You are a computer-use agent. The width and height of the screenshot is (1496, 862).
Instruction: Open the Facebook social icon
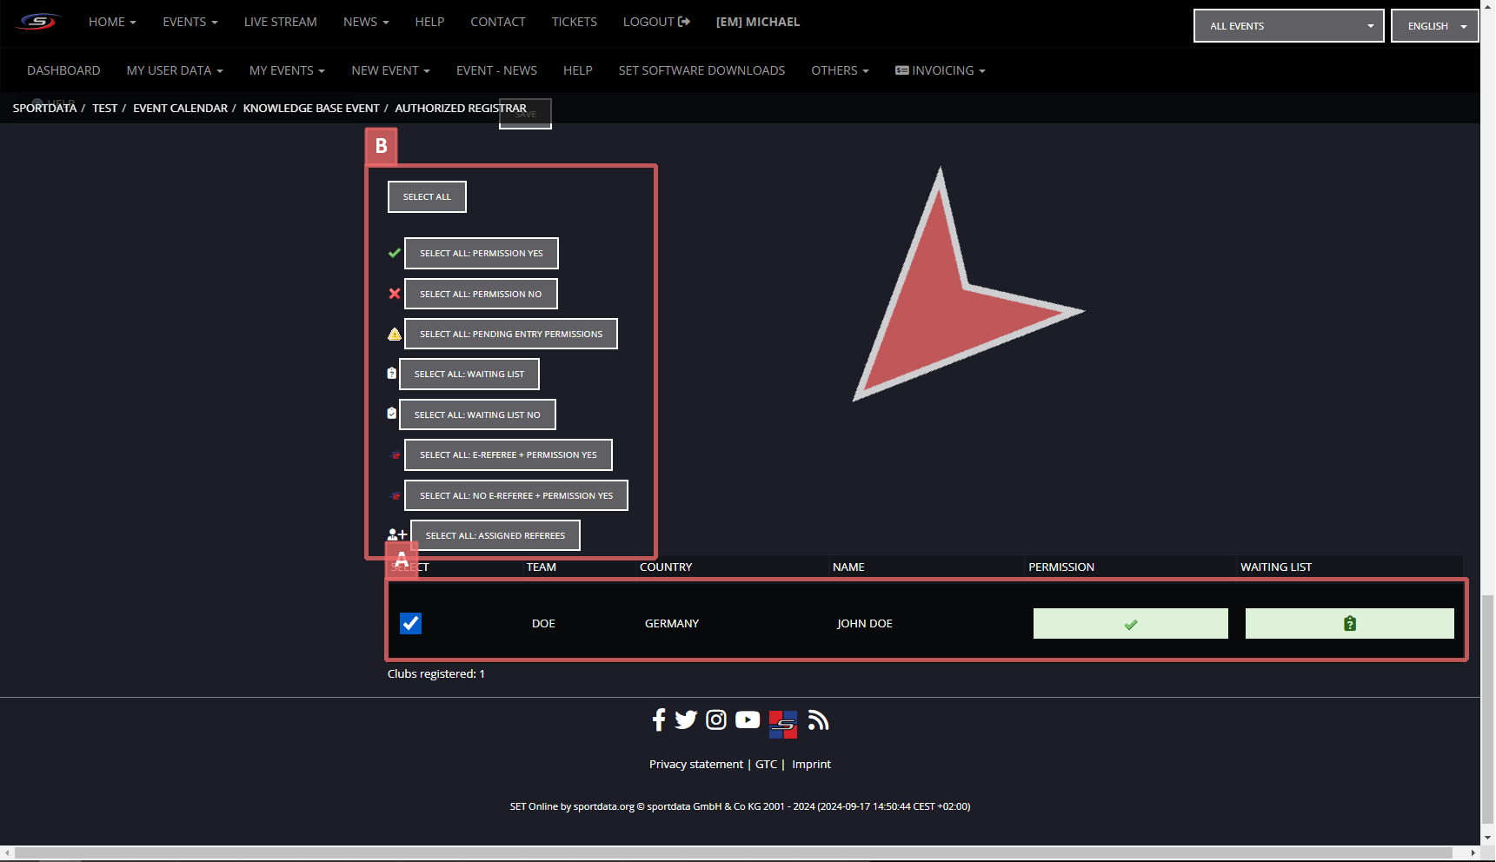pyautogui.click(x=659, y=719)
